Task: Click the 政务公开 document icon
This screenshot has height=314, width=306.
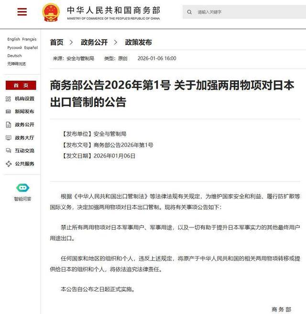Action: [9, 124]
